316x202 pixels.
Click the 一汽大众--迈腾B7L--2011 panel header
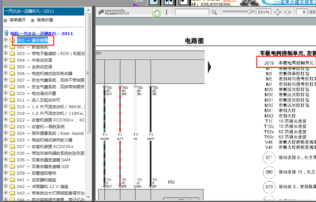click(x=44, y=11)
